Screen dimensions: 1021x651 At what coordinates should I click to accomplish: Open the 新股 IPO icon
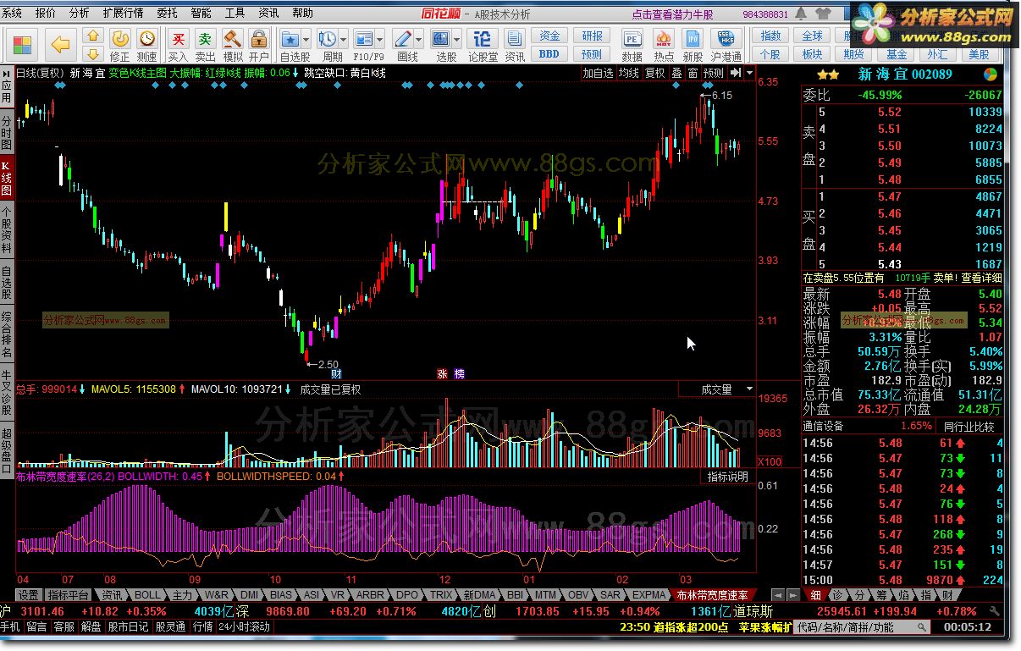tap(693, 45)
